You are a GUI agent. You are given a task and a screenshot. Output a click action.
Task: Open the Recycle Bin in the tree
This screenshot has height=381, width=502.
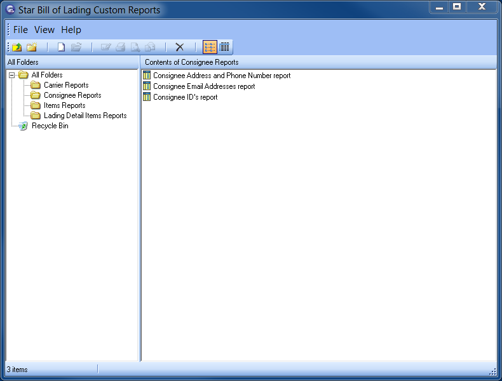(x=50, y=126)
